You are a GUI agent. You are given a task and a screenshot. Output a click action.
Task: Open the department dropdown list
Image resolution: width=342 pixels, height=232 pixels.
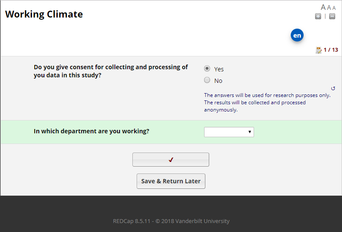pyautogui.click(x=229, y=132)
